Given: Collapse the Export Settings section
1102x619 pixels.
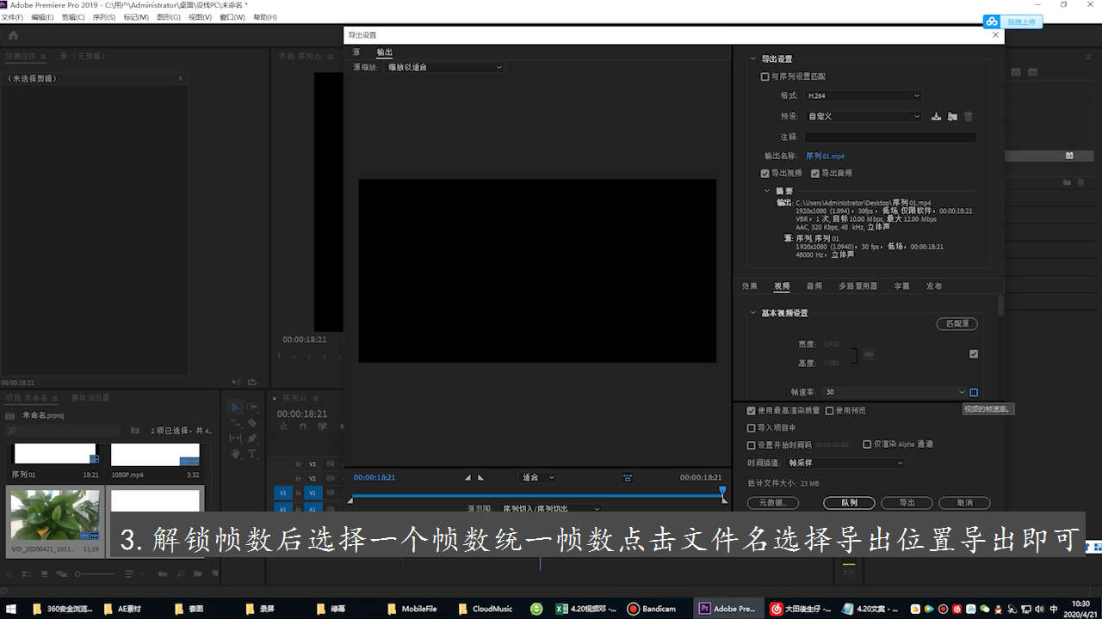Looking at the screenshot, I should 753,58.
